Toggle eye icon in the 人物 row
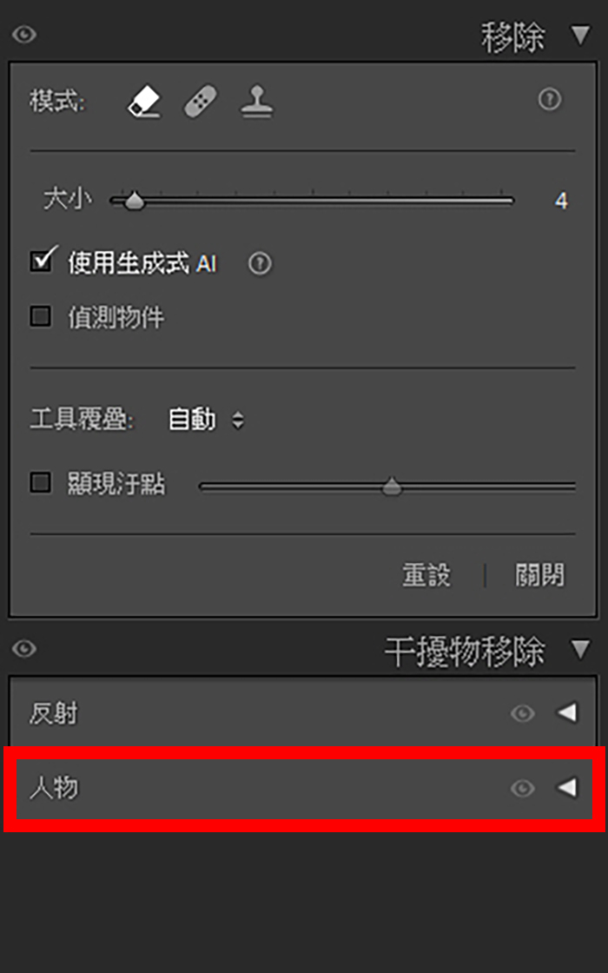Screen dimensions: 608x973 522,789
